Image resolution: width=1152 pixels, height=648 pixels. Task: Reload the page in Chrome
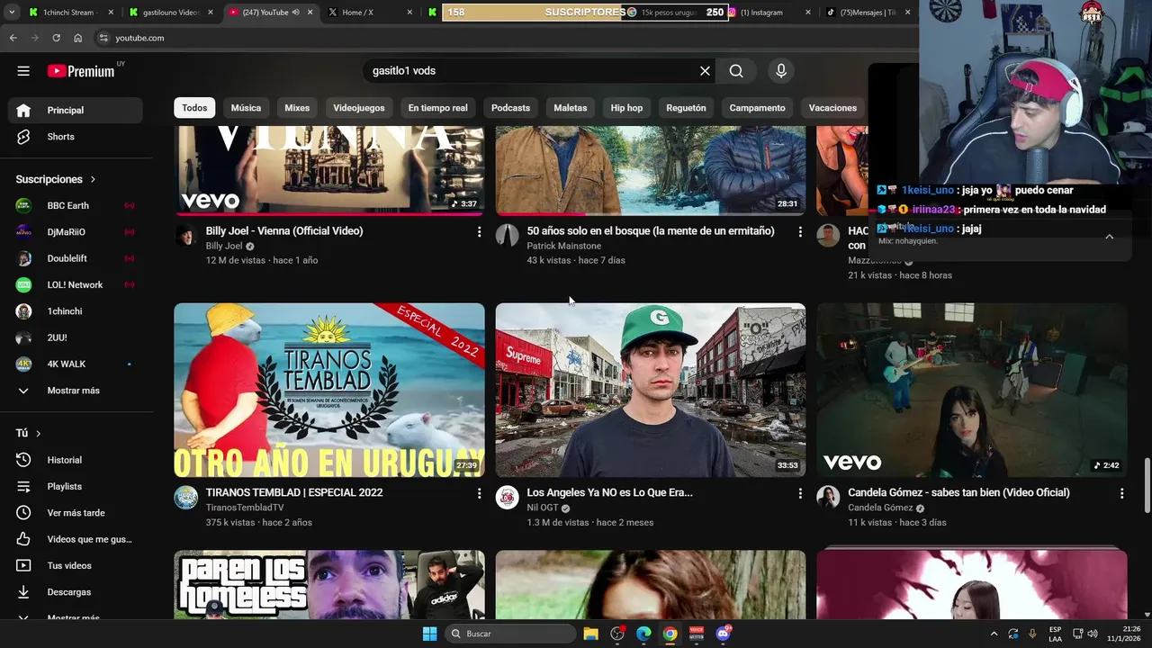point(56,38)
